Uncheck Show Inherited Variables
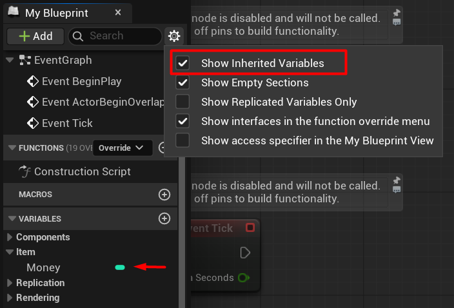Viewport: 454px width, 308px height. point(183,63)
